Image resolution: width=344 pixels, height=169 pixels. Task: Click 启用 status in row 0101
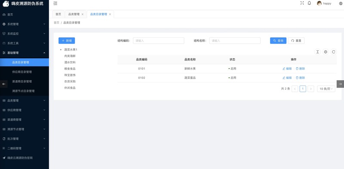click(x=233, y=69)
